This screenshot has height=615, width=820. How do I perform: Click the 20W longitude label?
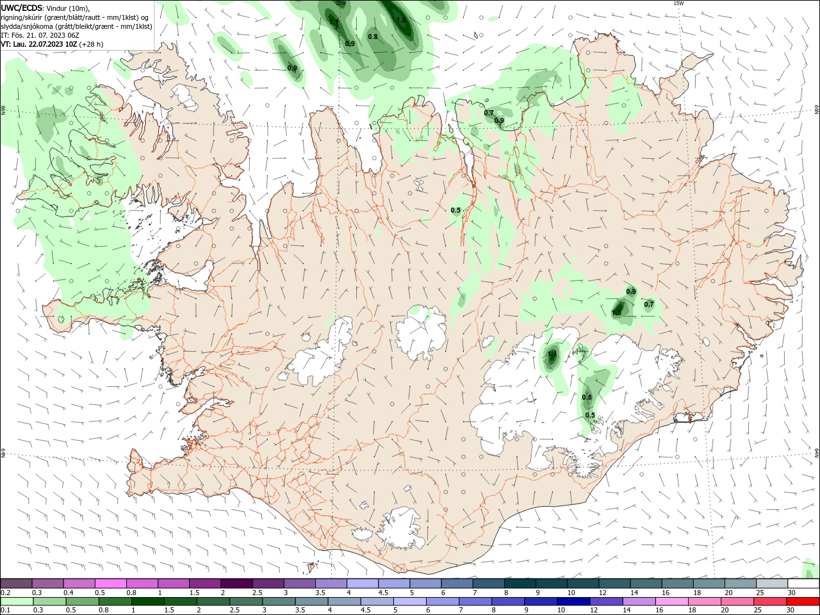pos(341,3)
